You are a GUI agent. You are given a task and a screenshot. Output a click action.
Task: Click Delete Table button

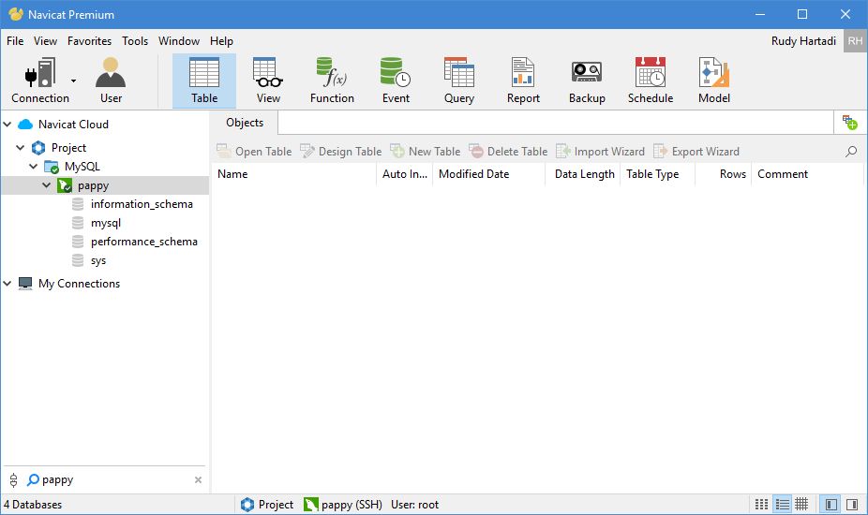[x=508, y=151]
